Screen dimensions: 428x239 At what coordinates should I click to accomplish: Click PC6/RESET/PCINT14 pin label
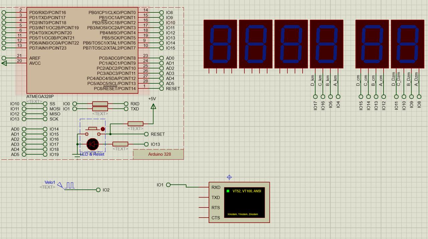point(115,89)
